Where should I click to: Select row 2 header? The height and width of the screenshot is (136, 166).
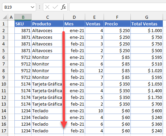(x=4, y=30)
